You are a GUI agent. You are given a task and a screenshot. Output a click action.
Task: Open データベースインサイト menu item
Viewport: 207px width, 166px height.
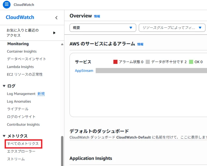pos(27,59)
